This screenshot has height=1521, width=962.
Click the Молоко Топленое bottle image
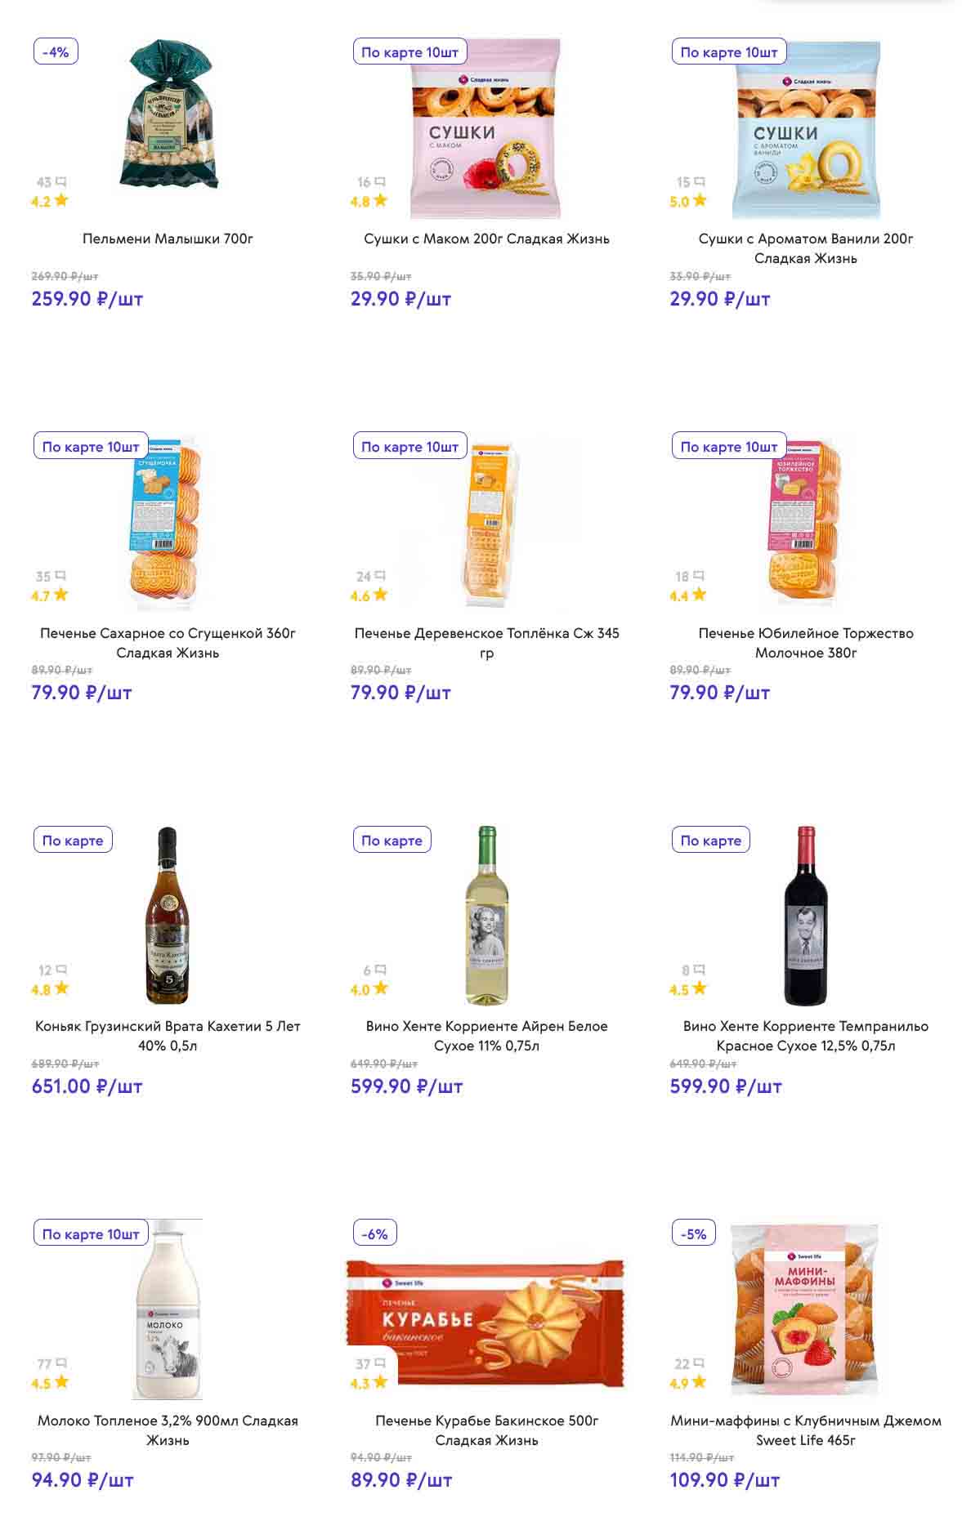point(167,1309)
